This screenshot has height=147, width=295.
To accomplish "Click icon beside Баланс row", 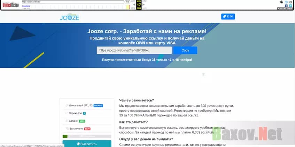I will 67,121.
